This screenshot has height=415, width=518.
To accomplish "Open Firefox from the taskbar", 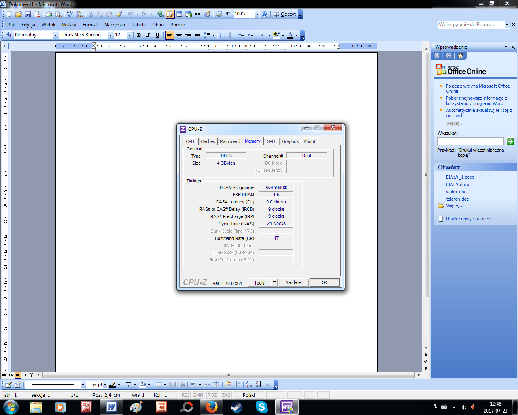I will tap(211, 407).
